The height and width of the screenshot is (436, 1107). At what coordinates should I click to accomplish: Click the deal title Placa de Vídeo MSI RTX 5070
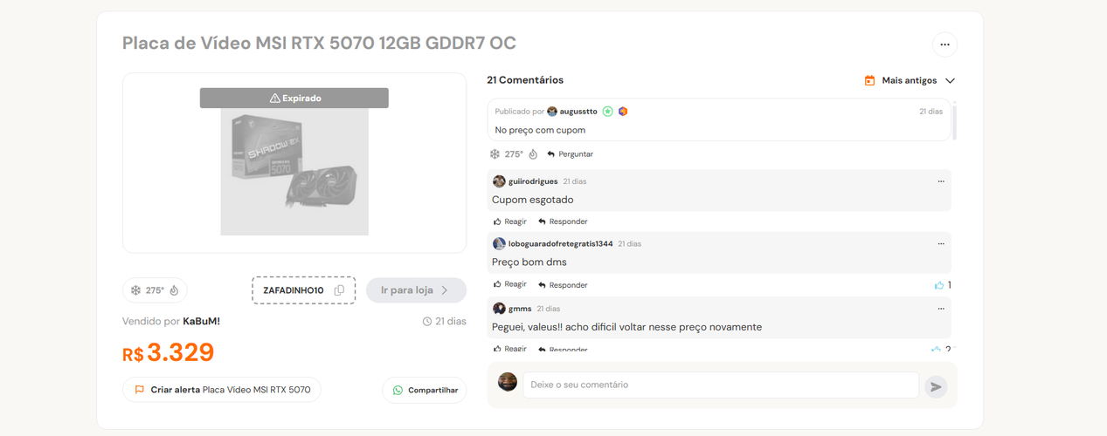319,43
